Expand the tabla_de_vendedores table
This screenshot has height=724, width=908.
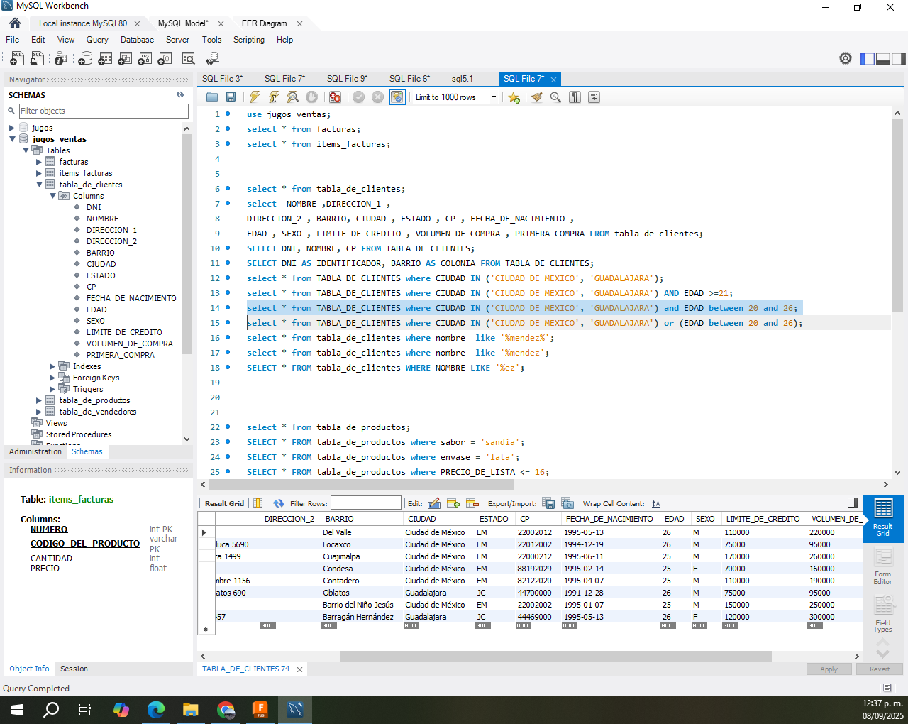(39, 412)
